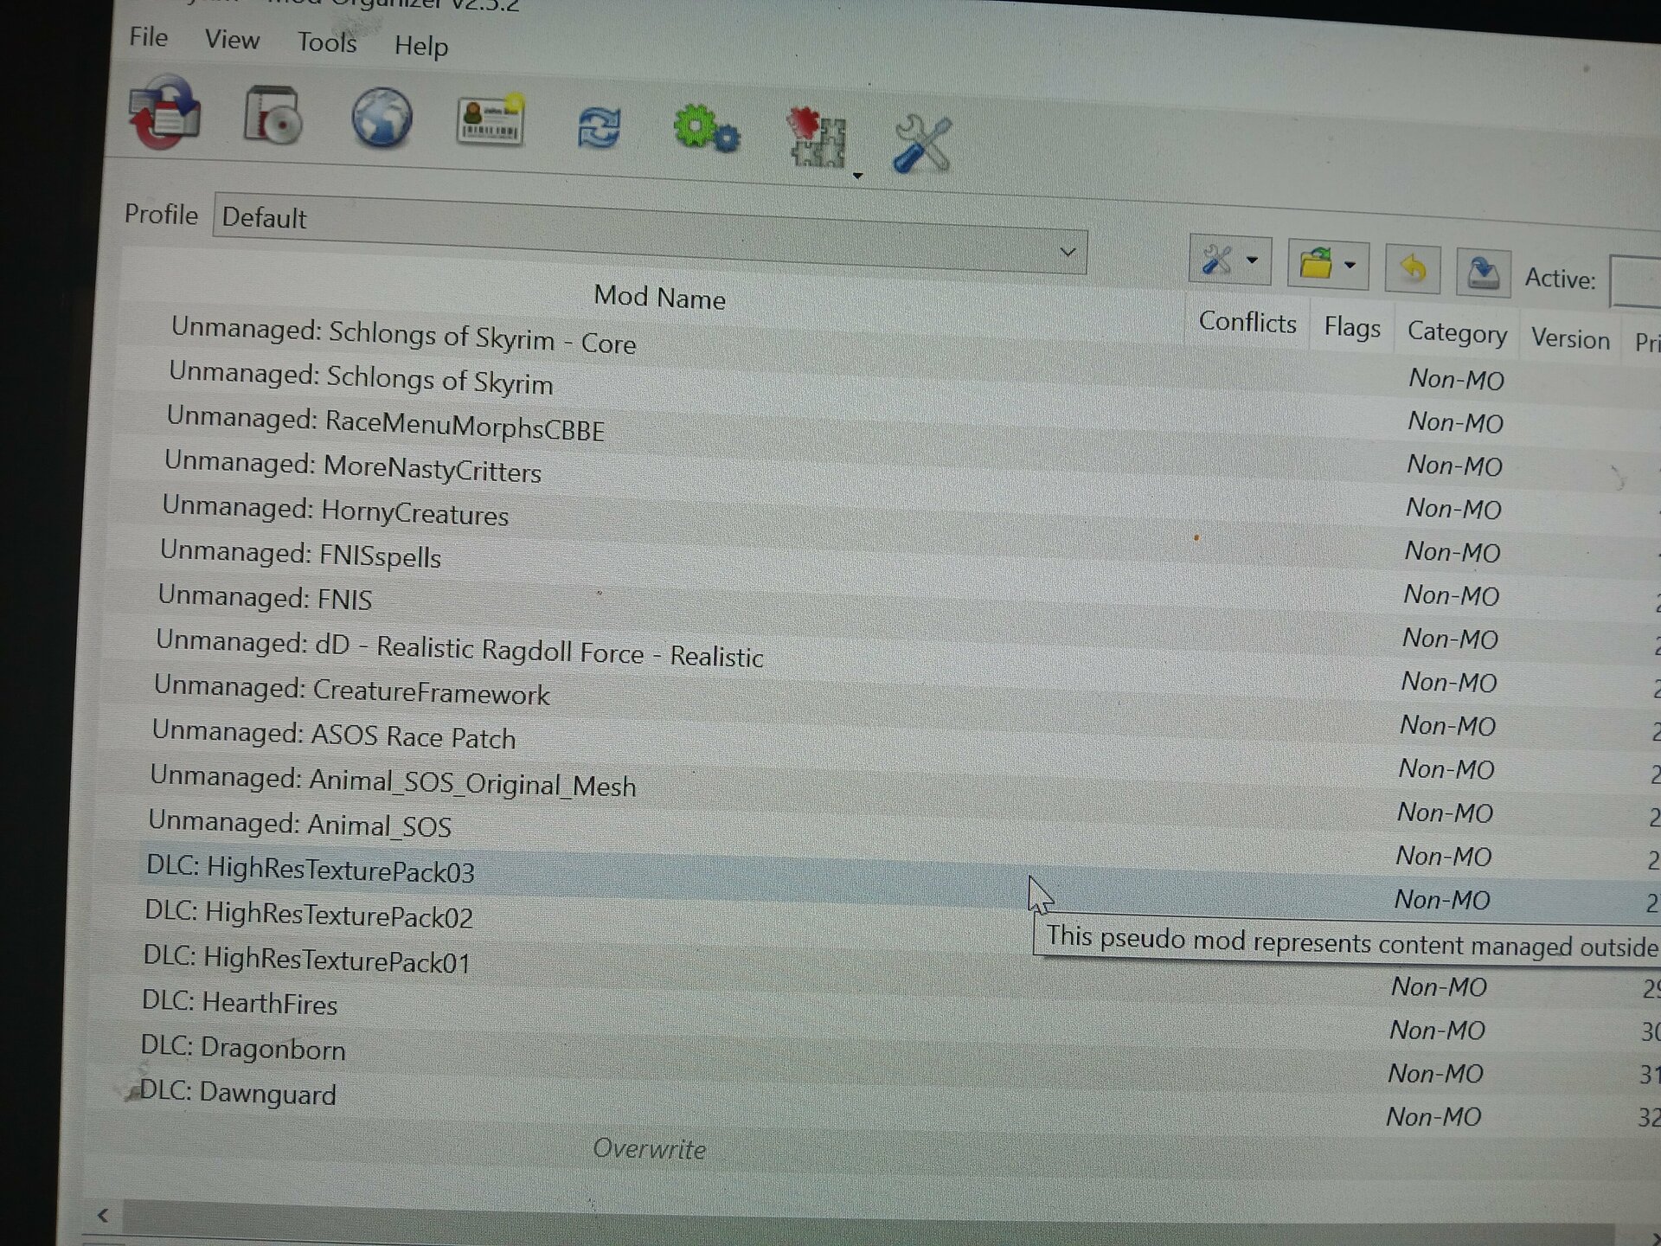Select DLC: HighResTexturePack03 row

click(310, 869)
